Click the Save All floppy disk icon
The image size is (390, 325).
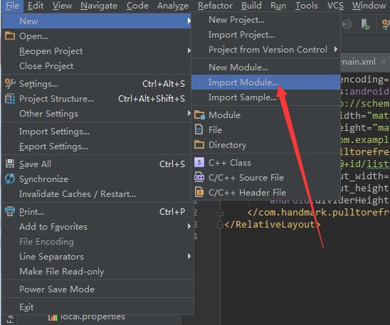pos(10,164)
